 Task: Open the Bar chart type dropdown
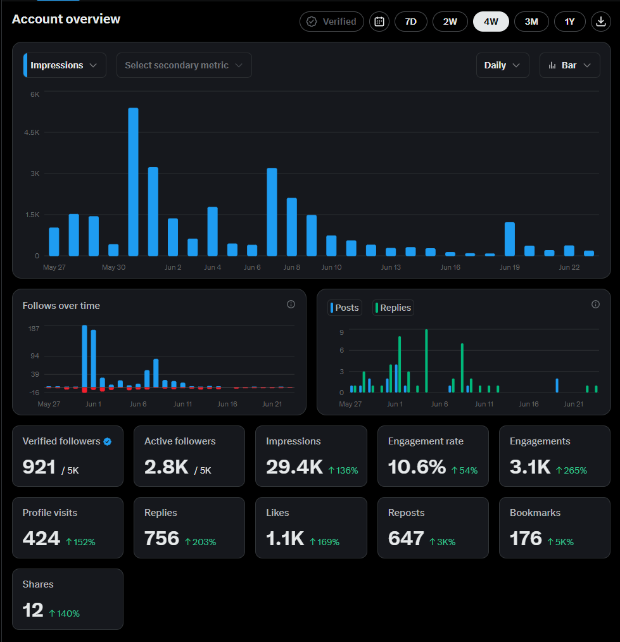pos(569,65)
